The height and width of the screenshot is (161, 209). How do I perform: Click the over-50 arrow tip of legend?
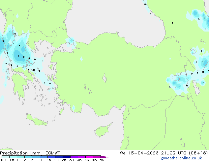coord(104,157)
